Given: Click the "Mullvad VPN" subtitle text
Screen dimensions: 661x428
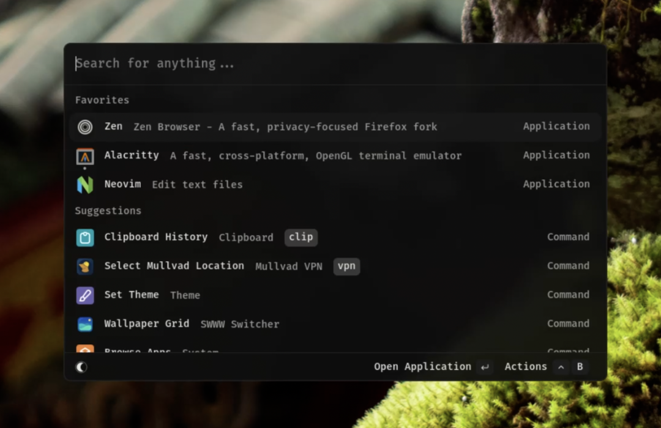Looking at the screenshot, I should pyautogui.click(x=289, y=267).
